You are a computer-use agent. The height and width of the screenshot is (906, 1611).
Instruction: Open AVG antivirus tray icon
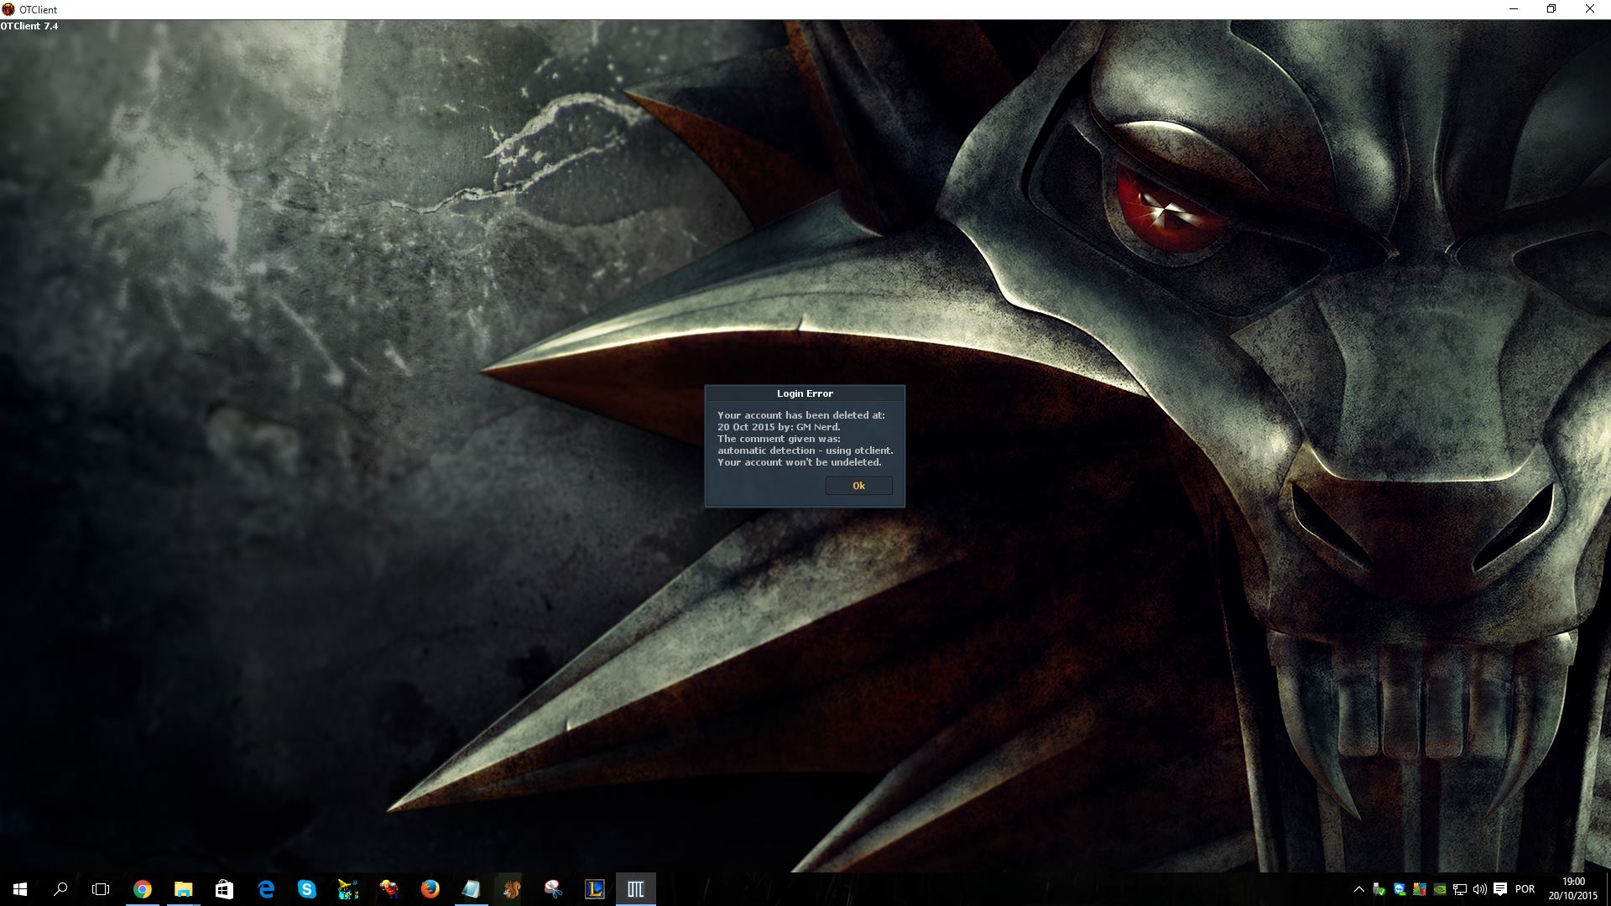(1419, 889)
